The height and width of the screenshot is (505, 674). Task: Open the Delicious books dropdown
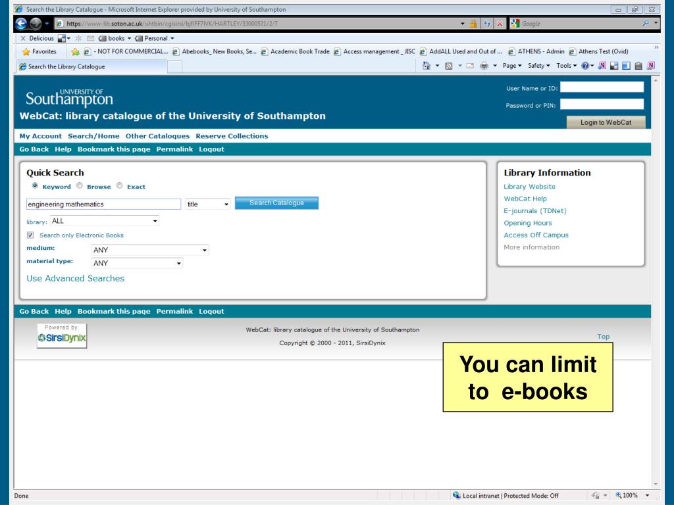(115, 38)
